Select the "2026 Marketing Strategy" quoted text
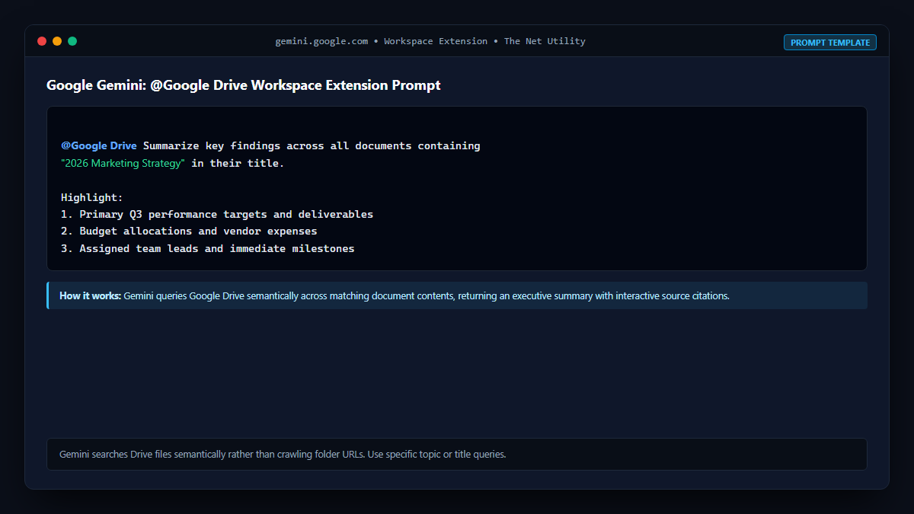The height and width of the screenshot is (514, 914). pos(123,163)
